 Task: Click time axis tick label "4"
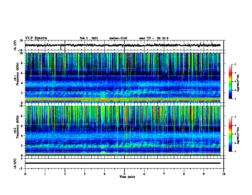105,174
